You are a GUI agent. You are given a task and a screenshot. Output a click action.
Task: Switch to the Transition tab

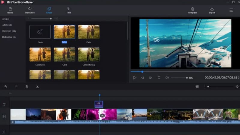(x=30, y=10)
